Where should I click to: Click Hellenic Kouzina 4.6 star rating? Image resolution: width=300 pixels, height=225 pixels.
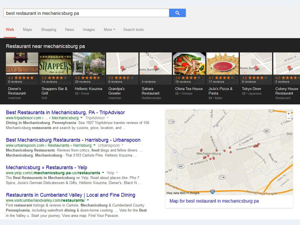[x=88, y=78]
